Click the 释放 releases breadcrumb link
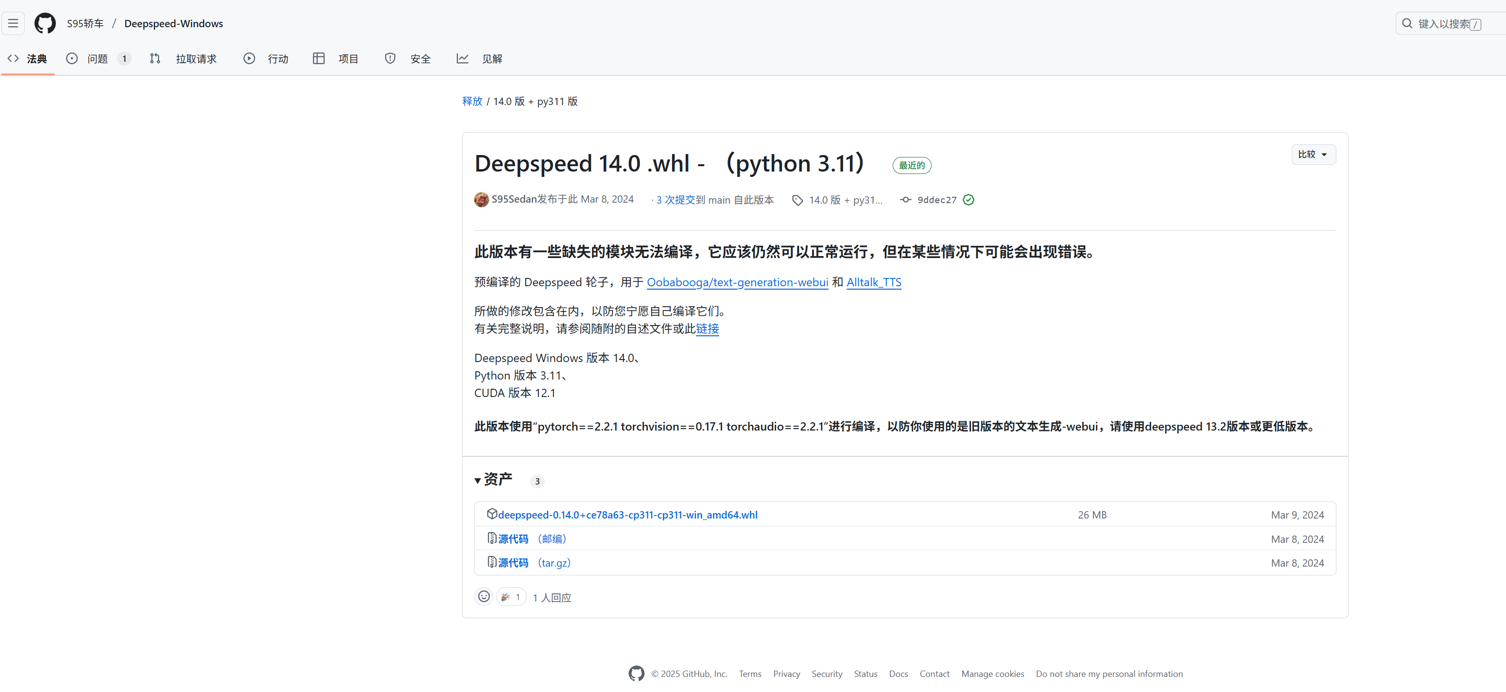The height and width of the screenshot is (692, 1506). click(472, 101)
